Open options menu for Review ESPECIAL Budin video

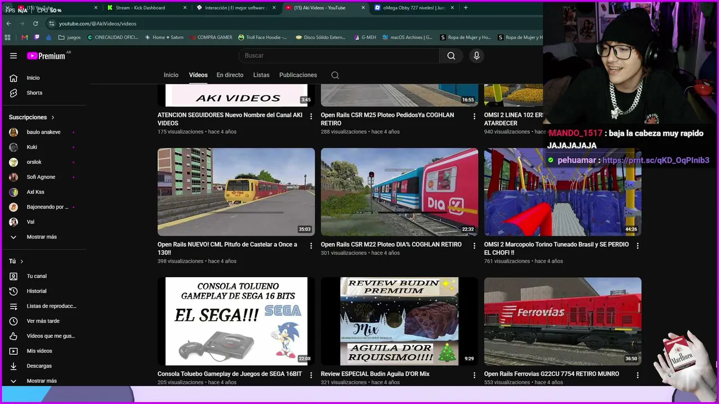(474, 375)
